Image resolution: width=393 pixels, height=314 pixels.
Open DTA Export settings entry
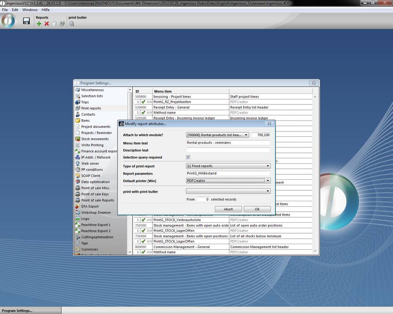90,206
